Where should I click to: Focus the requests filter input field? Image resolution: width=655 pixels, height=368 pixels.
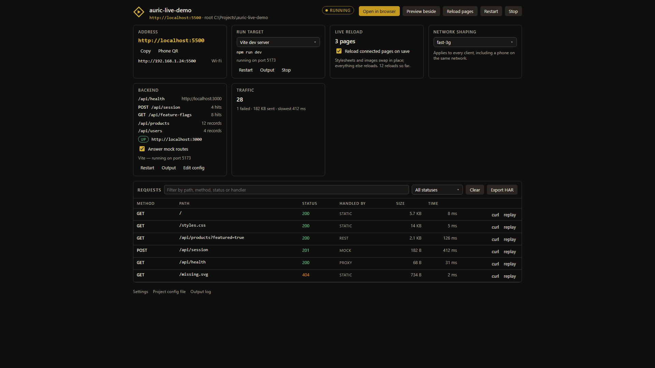[x=286, y=190]
